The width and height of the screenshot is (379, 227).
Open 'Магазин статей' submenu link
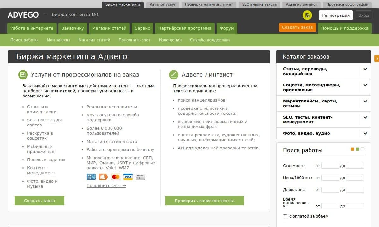(x=94, y=40)
